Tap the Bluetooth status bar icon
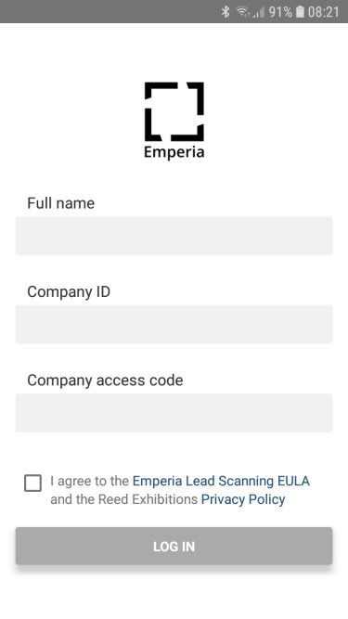Image resolution: width=348 pixels, height=619 pixels. (226, 11)
